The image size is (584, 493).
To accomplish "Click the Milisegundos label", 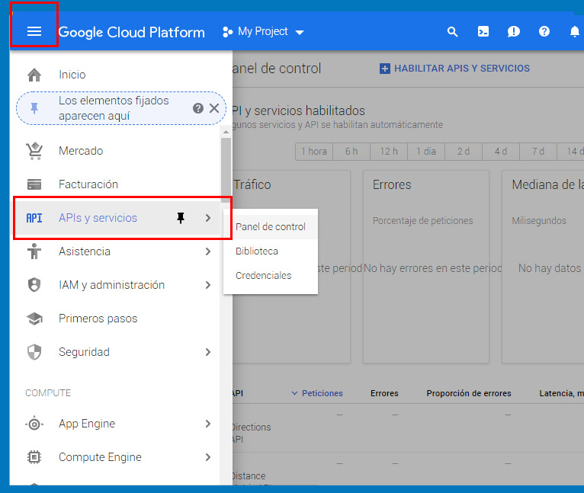I will click(539, 221).
